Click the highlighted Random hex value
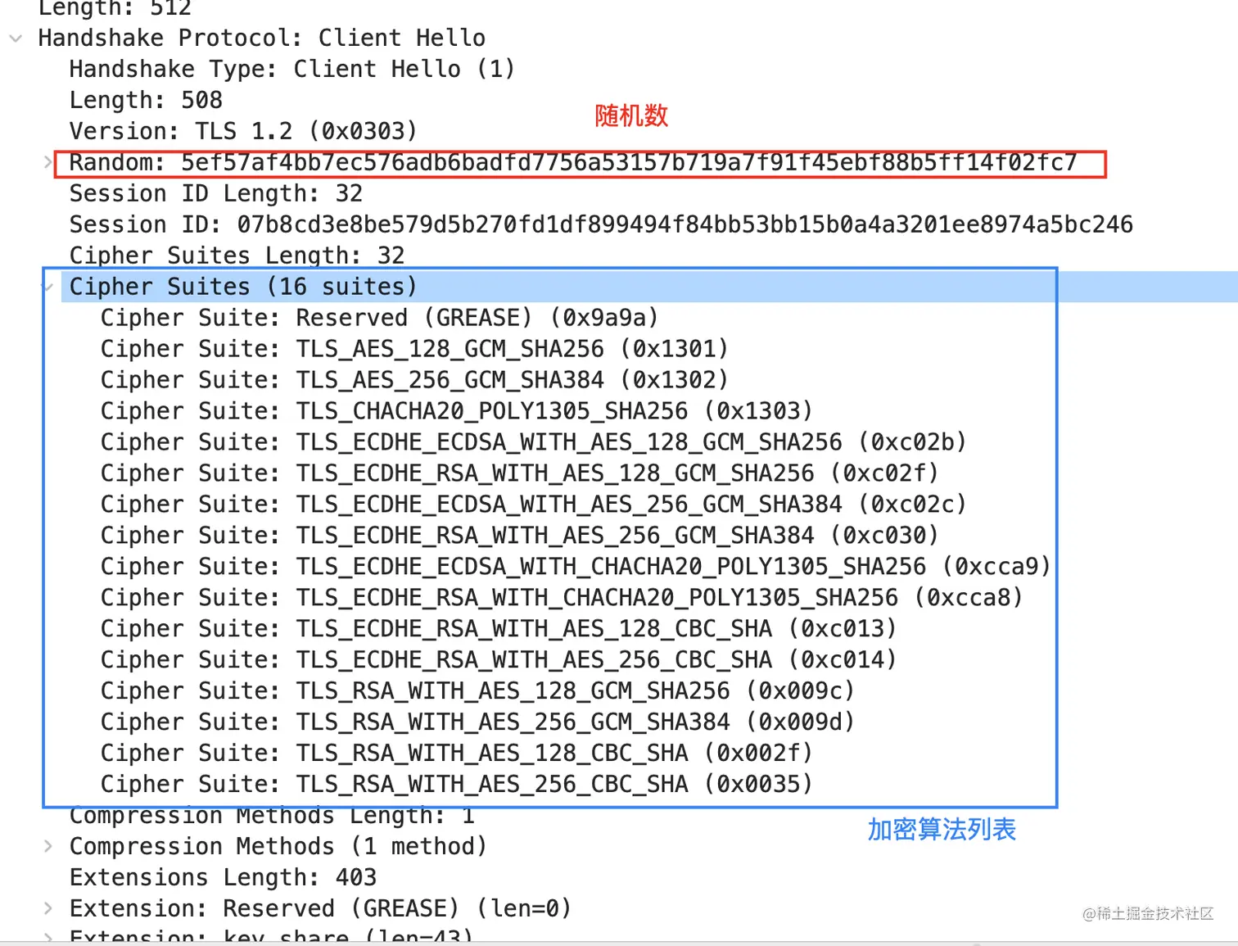The image size is (1238, 946). click(629, 162)
